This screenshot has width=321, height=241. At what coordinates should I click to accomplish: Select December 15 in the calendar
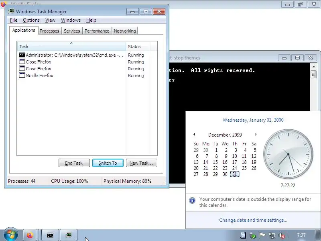(x=215, y=162)
